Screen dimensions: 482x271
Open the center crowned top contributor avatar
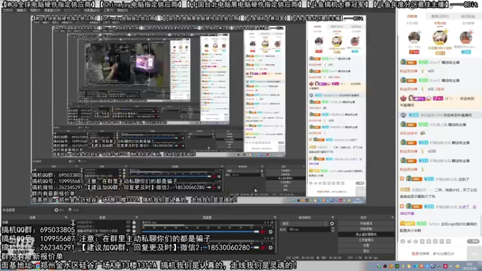point(440,37)
